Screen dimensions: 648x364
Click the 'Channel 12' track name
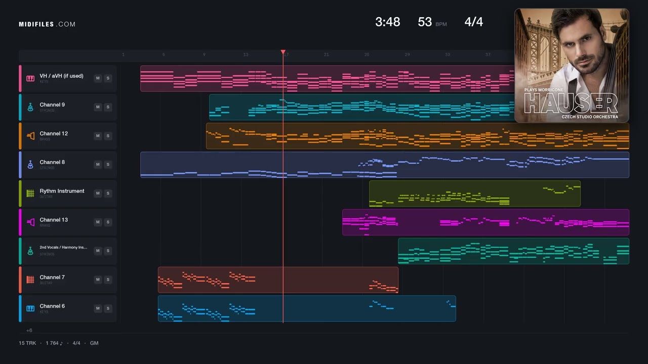[x=54, y=133]
